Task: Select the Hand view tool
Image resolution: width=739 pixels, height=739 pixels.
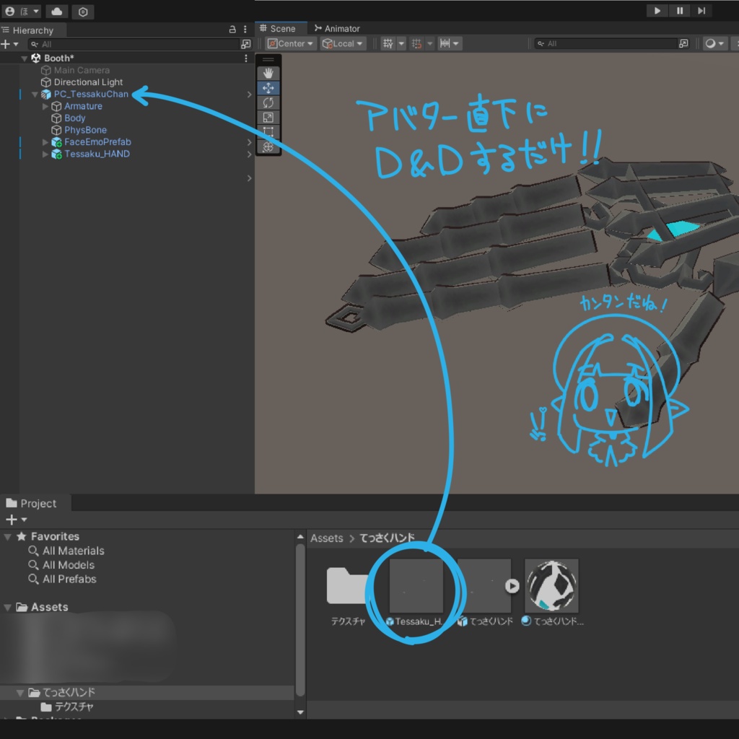Action: pyautogui.click(x=268, y=74)
